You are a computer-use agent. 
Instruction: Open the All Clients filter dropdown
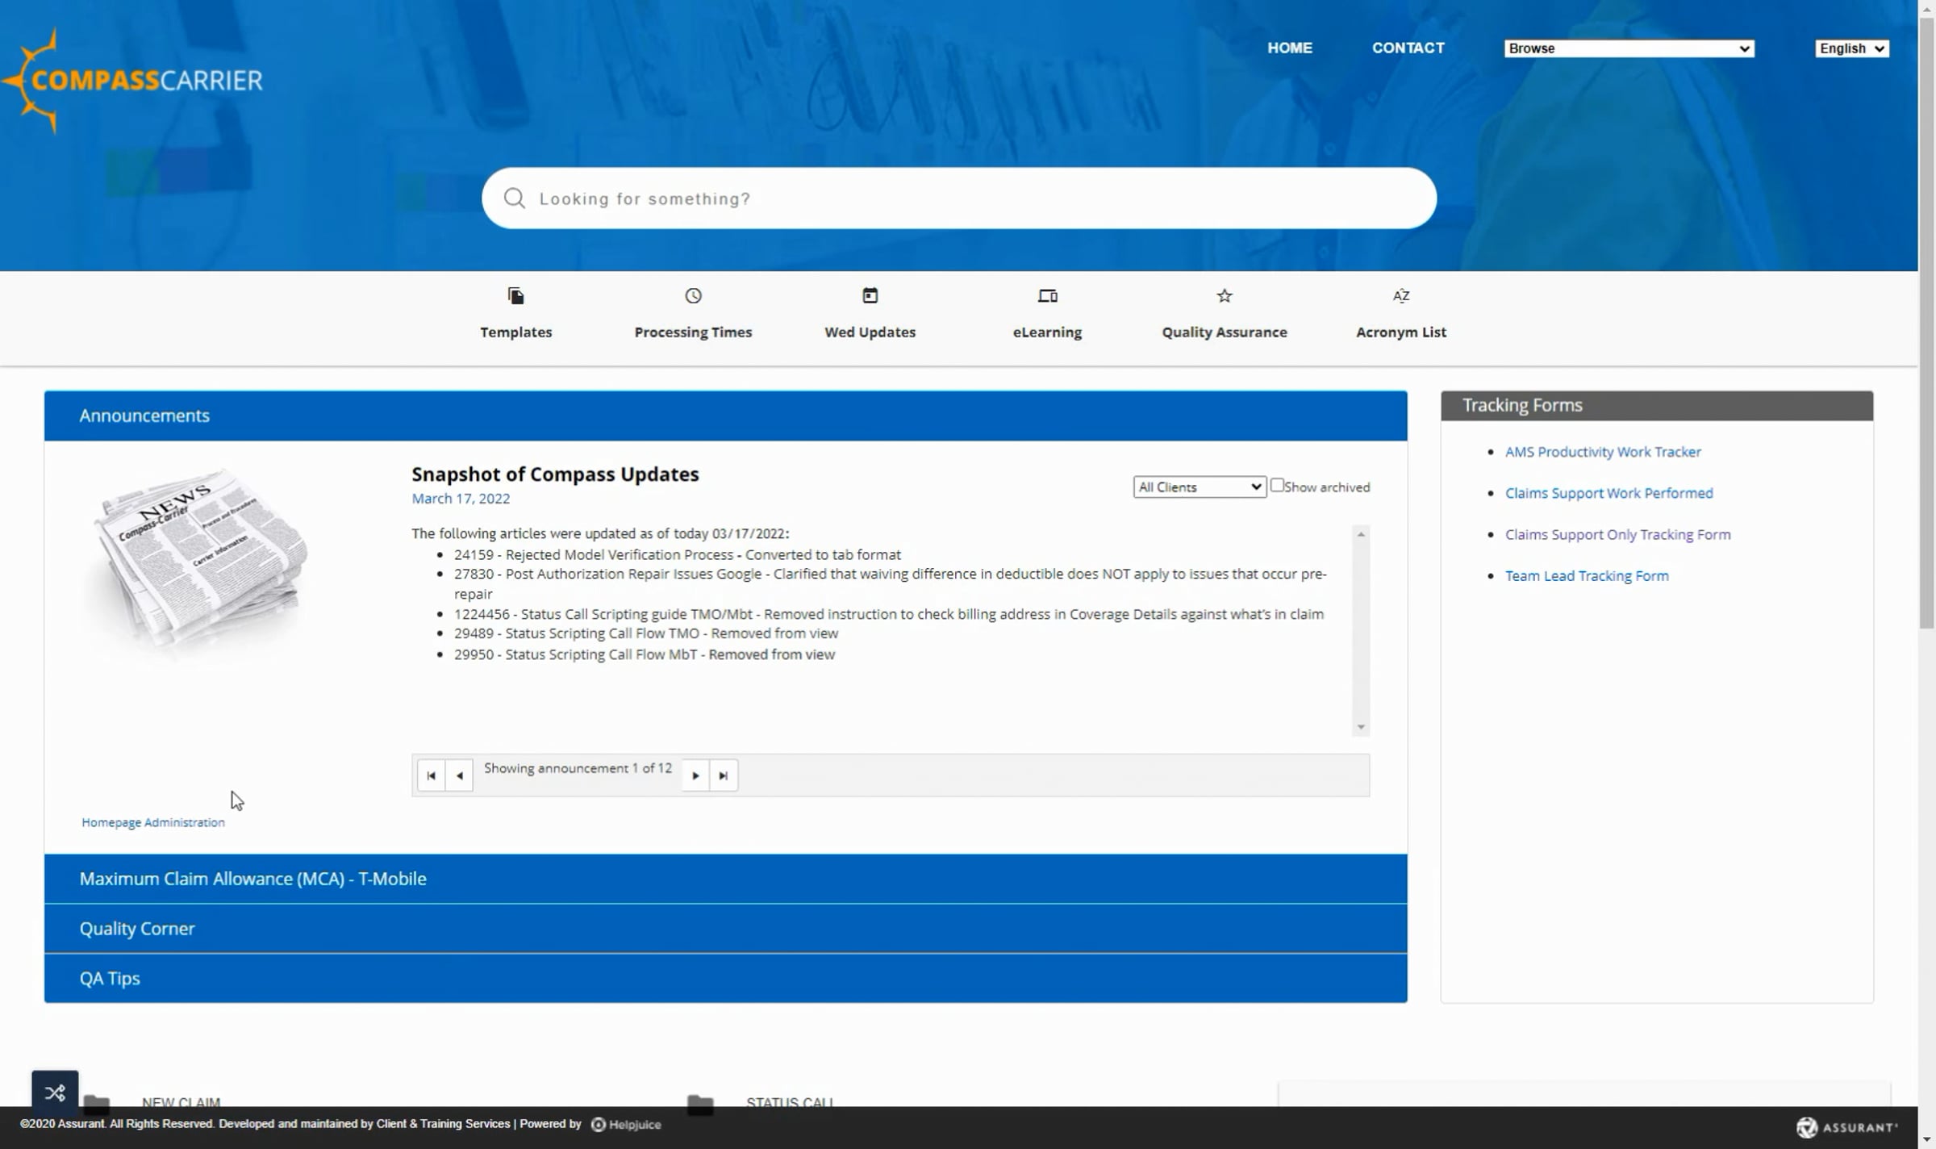coord(1199,487)
